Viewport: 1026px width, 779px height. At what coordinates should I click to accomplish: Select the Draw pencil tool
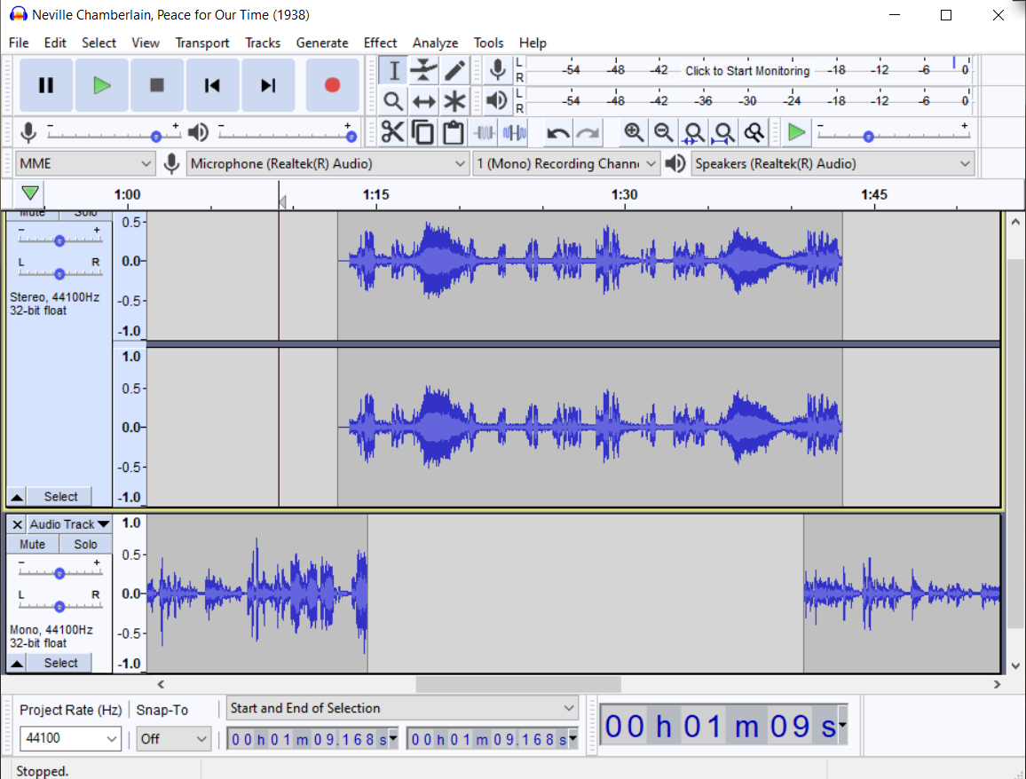click(454, 70)
